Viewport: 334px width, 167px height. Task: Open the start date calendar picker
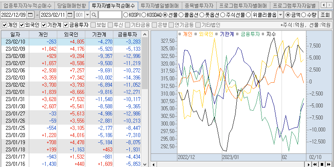pos(30,15)
